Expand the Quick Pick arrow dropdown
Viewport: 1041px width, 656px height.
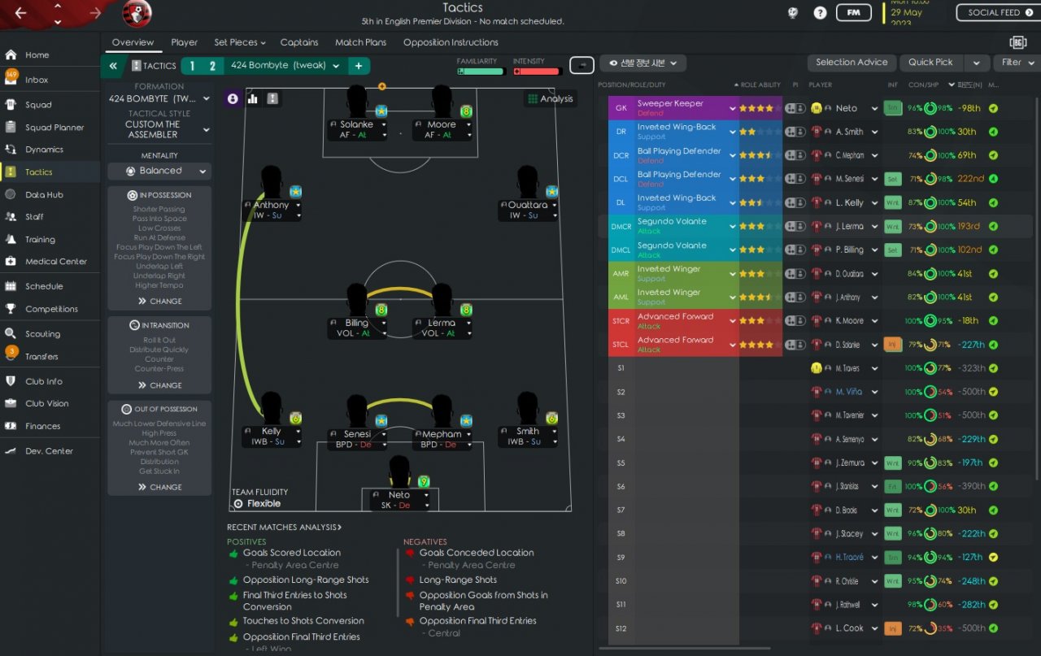pyautogui.click(x=976, y=63)
